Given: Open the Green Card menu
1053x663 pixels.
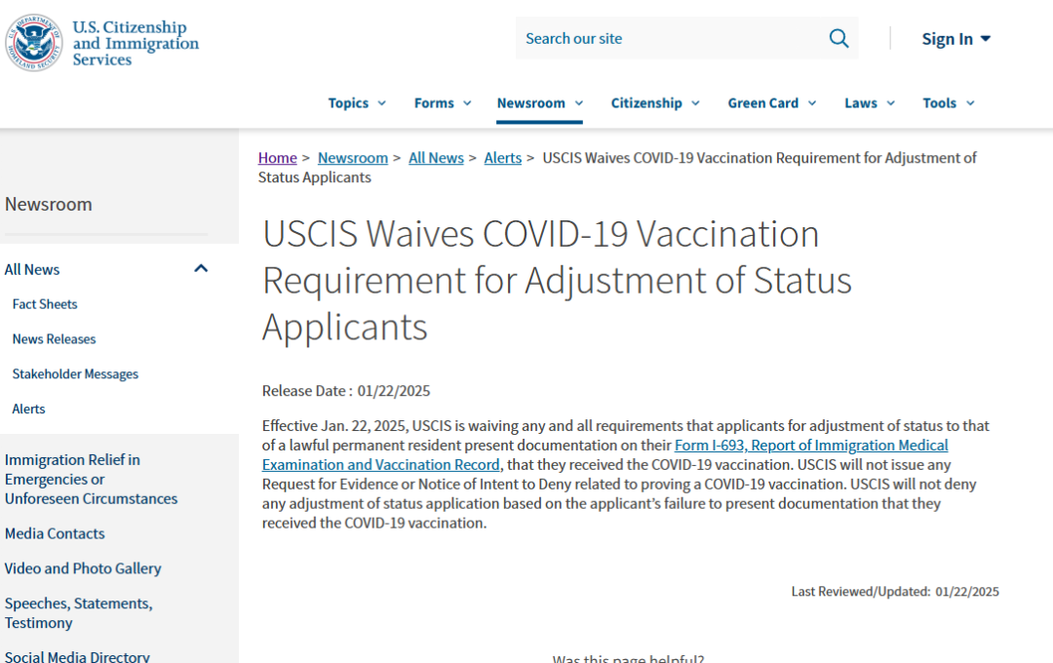Looking at the screenshot, I should coord(771,102).
